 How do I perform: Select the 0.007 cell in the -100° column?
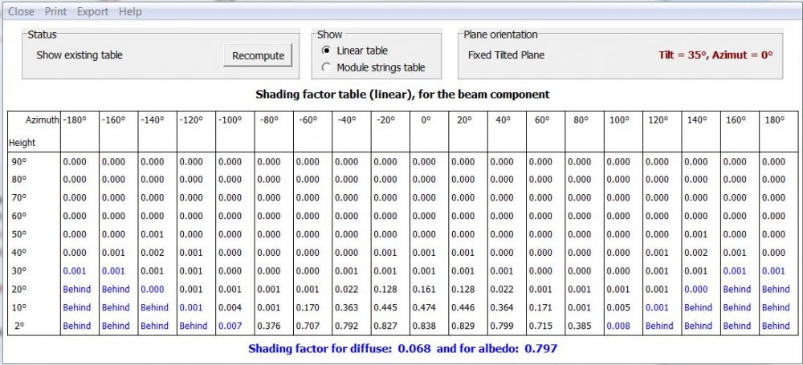pyautogui.click(x=230, y=326)
